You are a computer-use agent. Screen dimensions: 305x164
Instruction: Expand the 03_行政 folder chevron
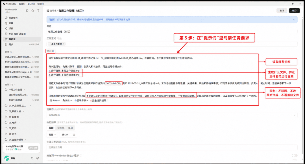pos(19,128)
